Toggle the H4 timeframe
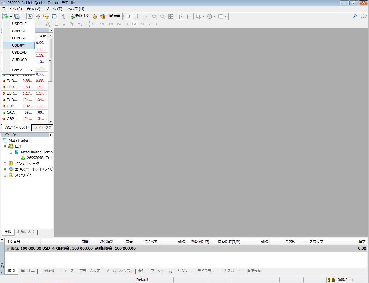The height and width of the screenshot is (283, 369). 134,24
